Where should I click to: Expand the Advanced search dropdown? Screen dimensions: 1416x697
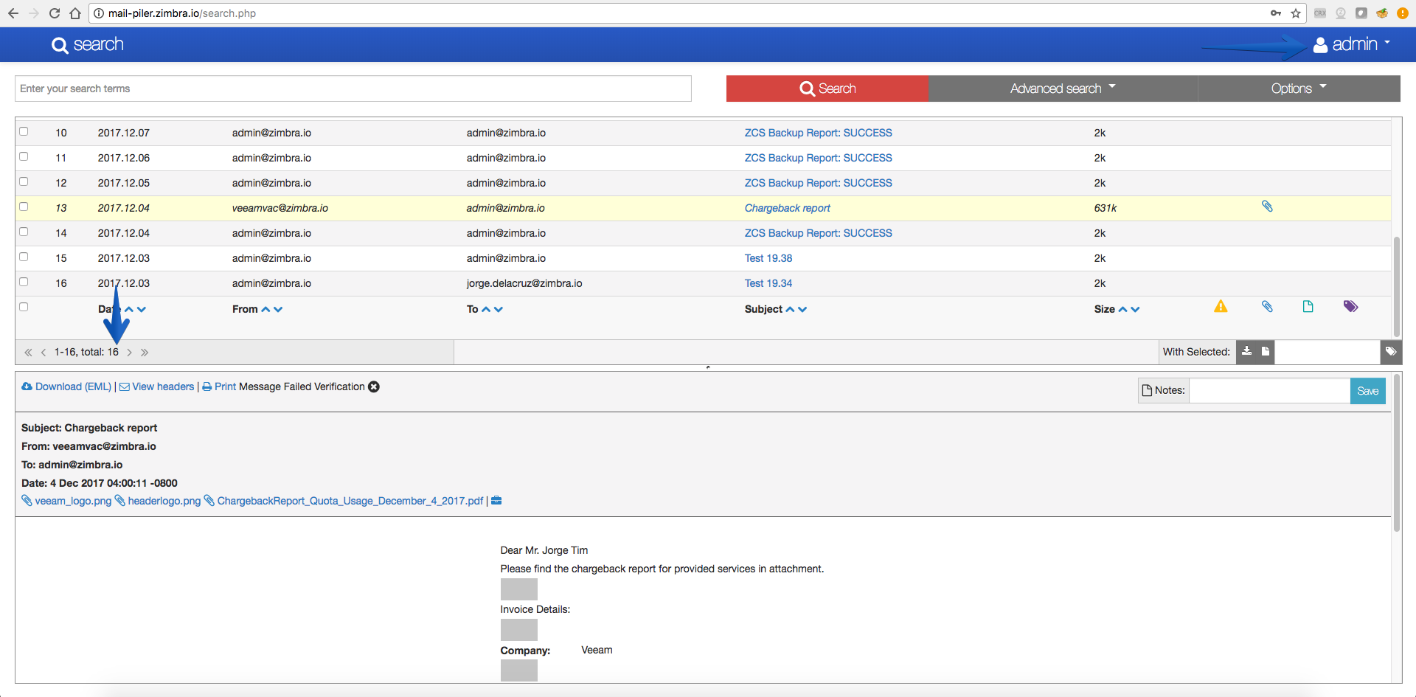(1063, 89)
